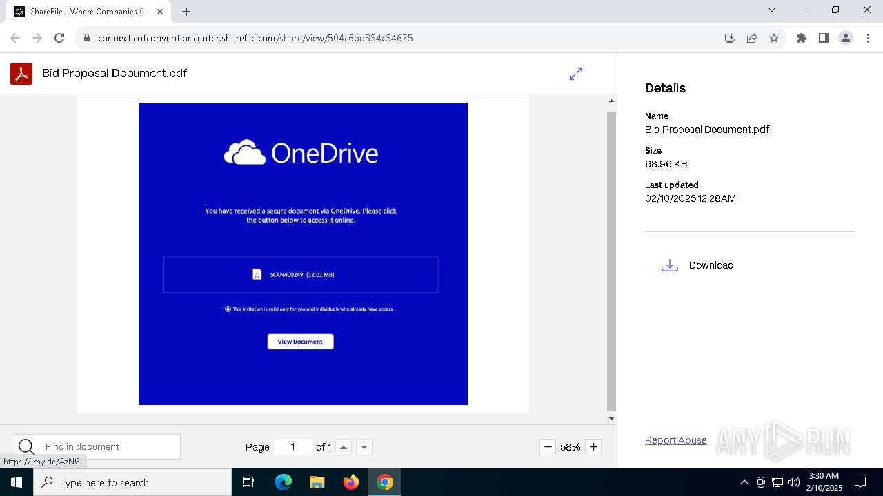Viewport: 883px width, 496px height.
Task: Click the Bid Proposal Document.pdf title
Action: [x=115, y=73]
